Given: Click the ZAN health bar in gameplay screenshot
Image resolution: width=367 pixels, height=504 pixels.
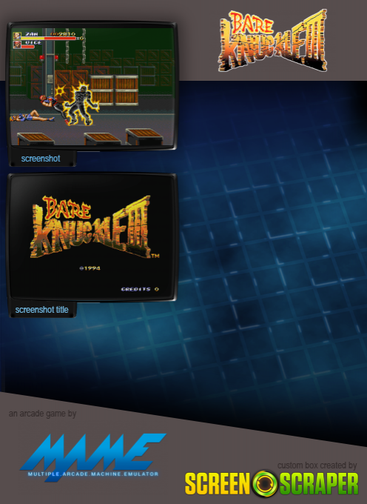Looking at the screenshot, I should tap(48, 39).
